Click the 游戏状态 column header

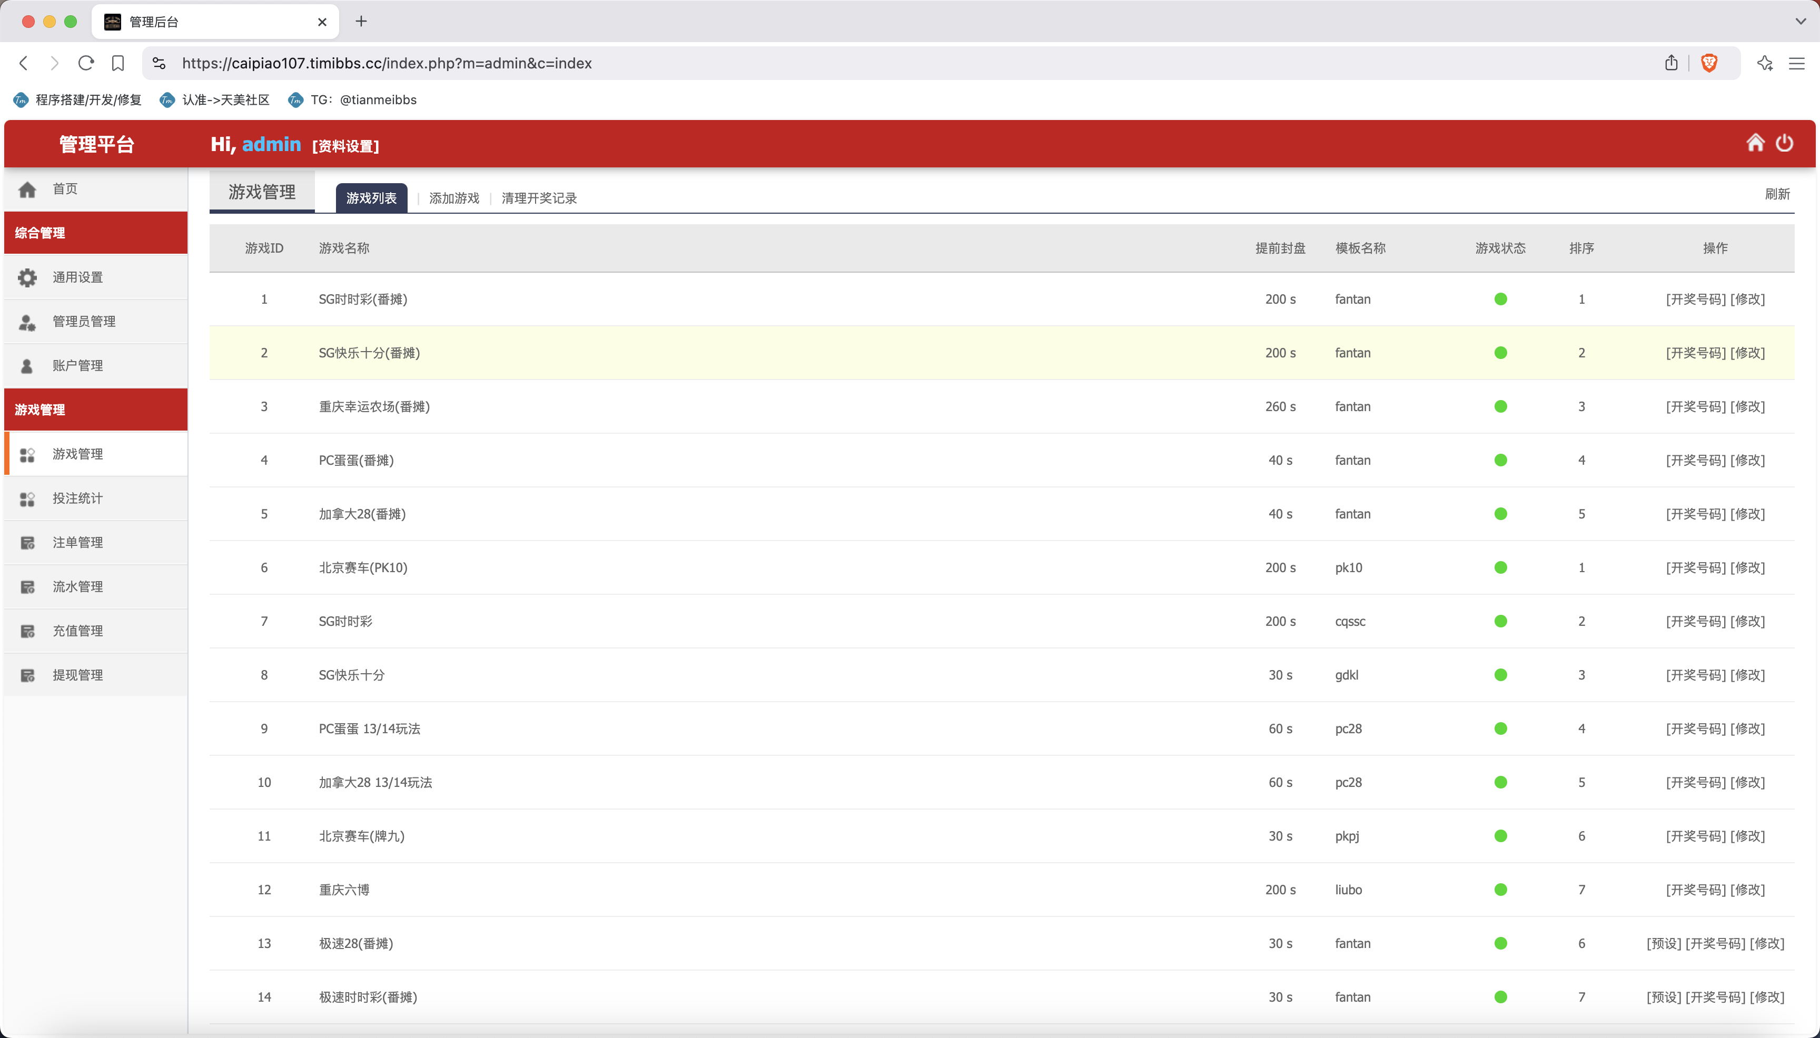click(x=1500, y=248)
